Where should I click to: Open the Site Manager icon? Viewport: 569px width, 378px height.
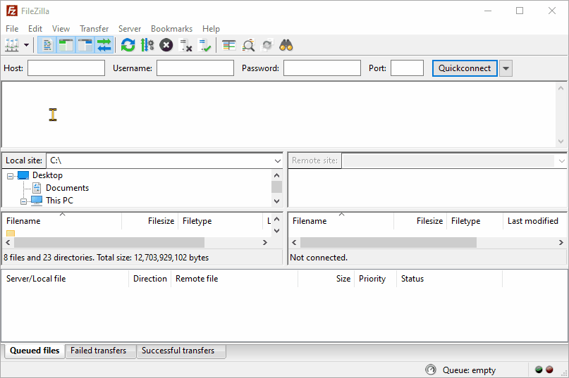(x=12, y=45)
